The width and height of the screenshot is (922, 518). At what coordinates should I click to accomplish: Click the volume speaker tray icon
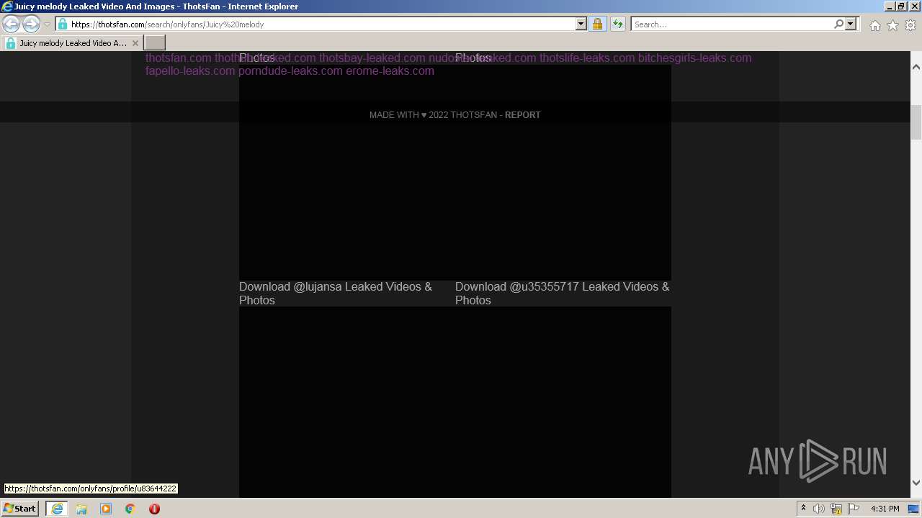[x=819, y=509]
